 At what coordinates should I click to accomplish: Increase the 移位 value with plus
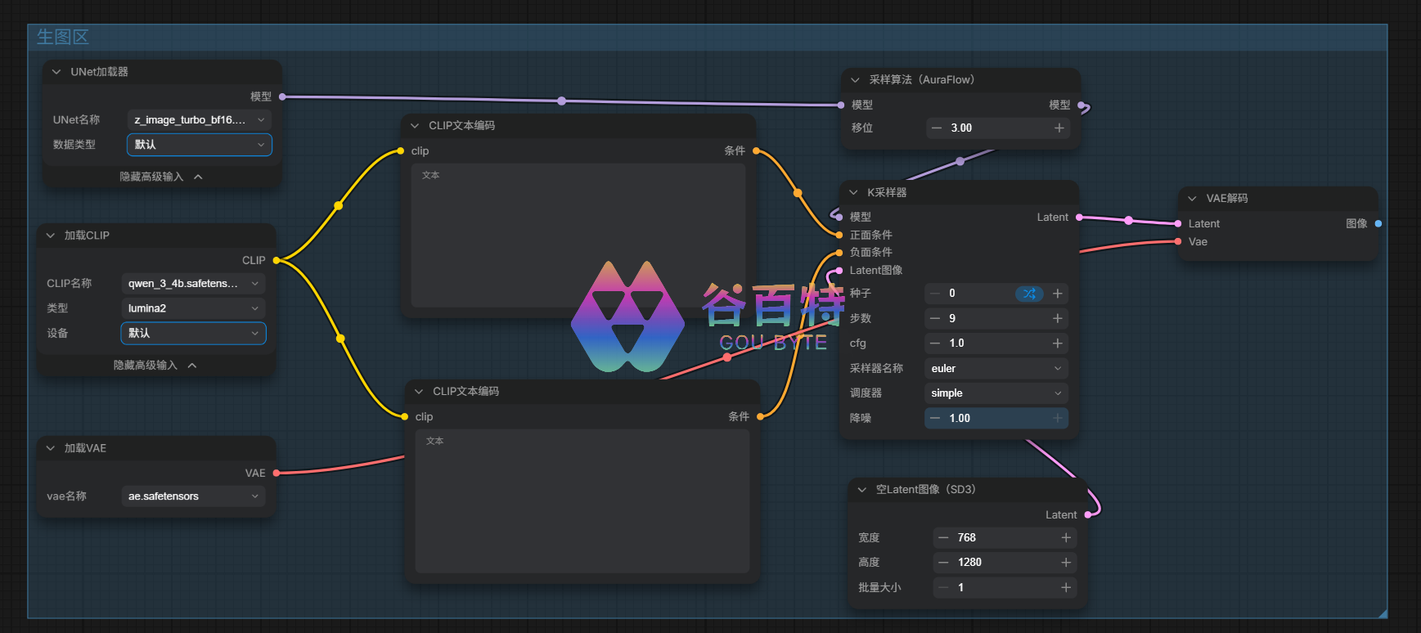click(x=1059, y=128)
